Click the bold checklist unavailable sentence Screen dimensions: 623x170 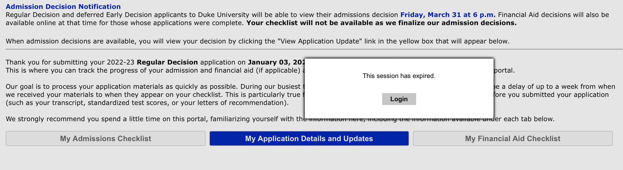pyautogui.click(x=381, y=23)
